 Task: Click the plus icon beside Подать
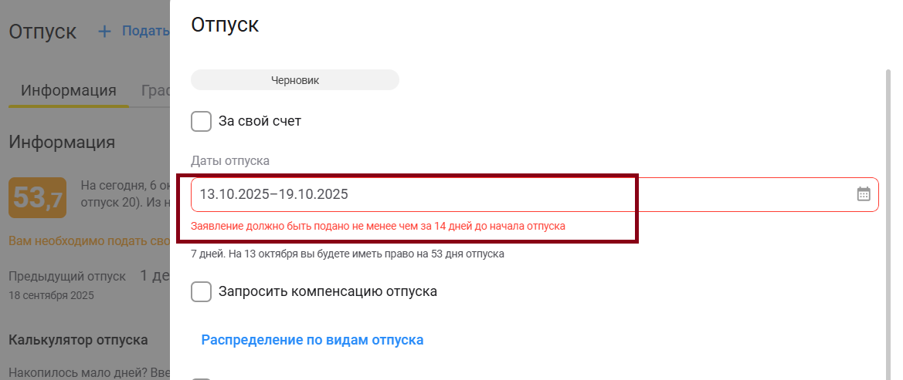coord(104,32)
